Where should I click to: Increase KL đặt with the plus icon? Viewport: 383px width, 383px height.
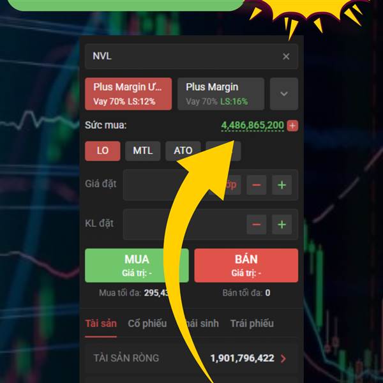click(x=282, y=225)
